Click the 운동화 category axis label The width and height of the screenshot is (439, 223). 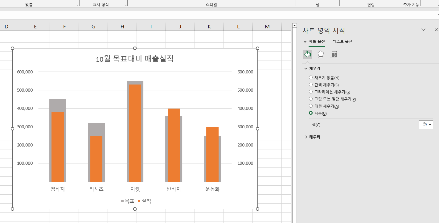pyautogui.click(x=212, y=189)
